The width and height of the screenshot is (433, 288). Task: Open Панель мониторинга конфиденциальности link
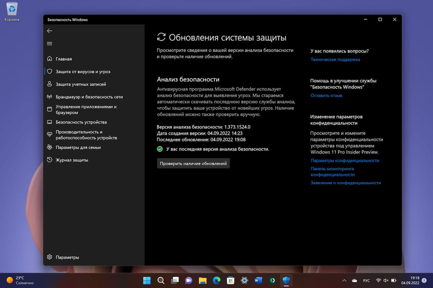pos(333,172)
